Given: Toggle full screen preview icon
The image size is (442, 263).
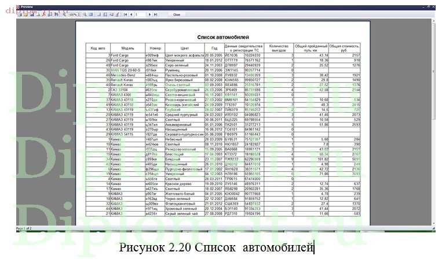Looking at the screenshot, I should click(x=91, y=14).
